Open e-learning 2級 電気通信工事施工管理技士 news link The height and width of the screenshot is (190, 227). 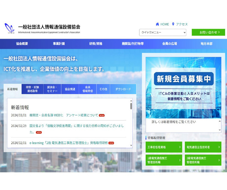[69, 143]
